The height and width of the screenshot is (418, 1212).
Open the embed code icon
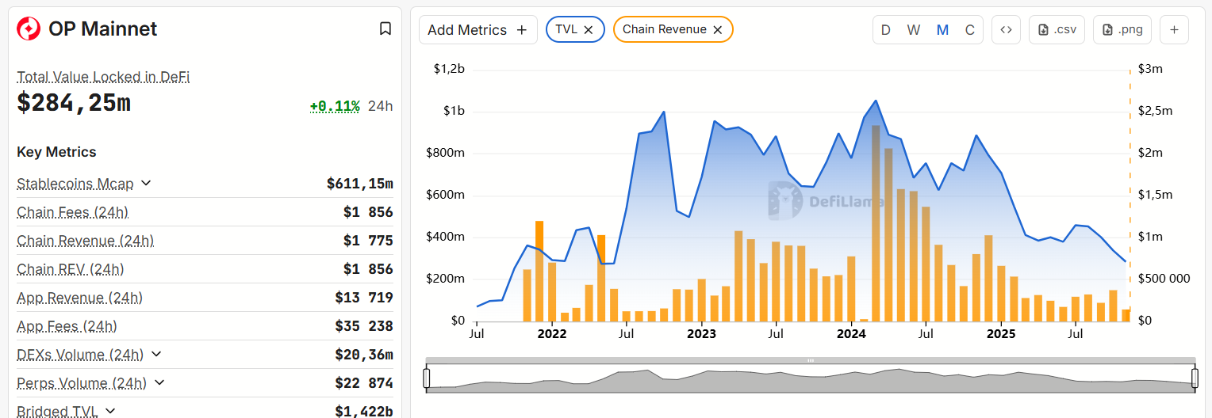tap(1006, 30)
